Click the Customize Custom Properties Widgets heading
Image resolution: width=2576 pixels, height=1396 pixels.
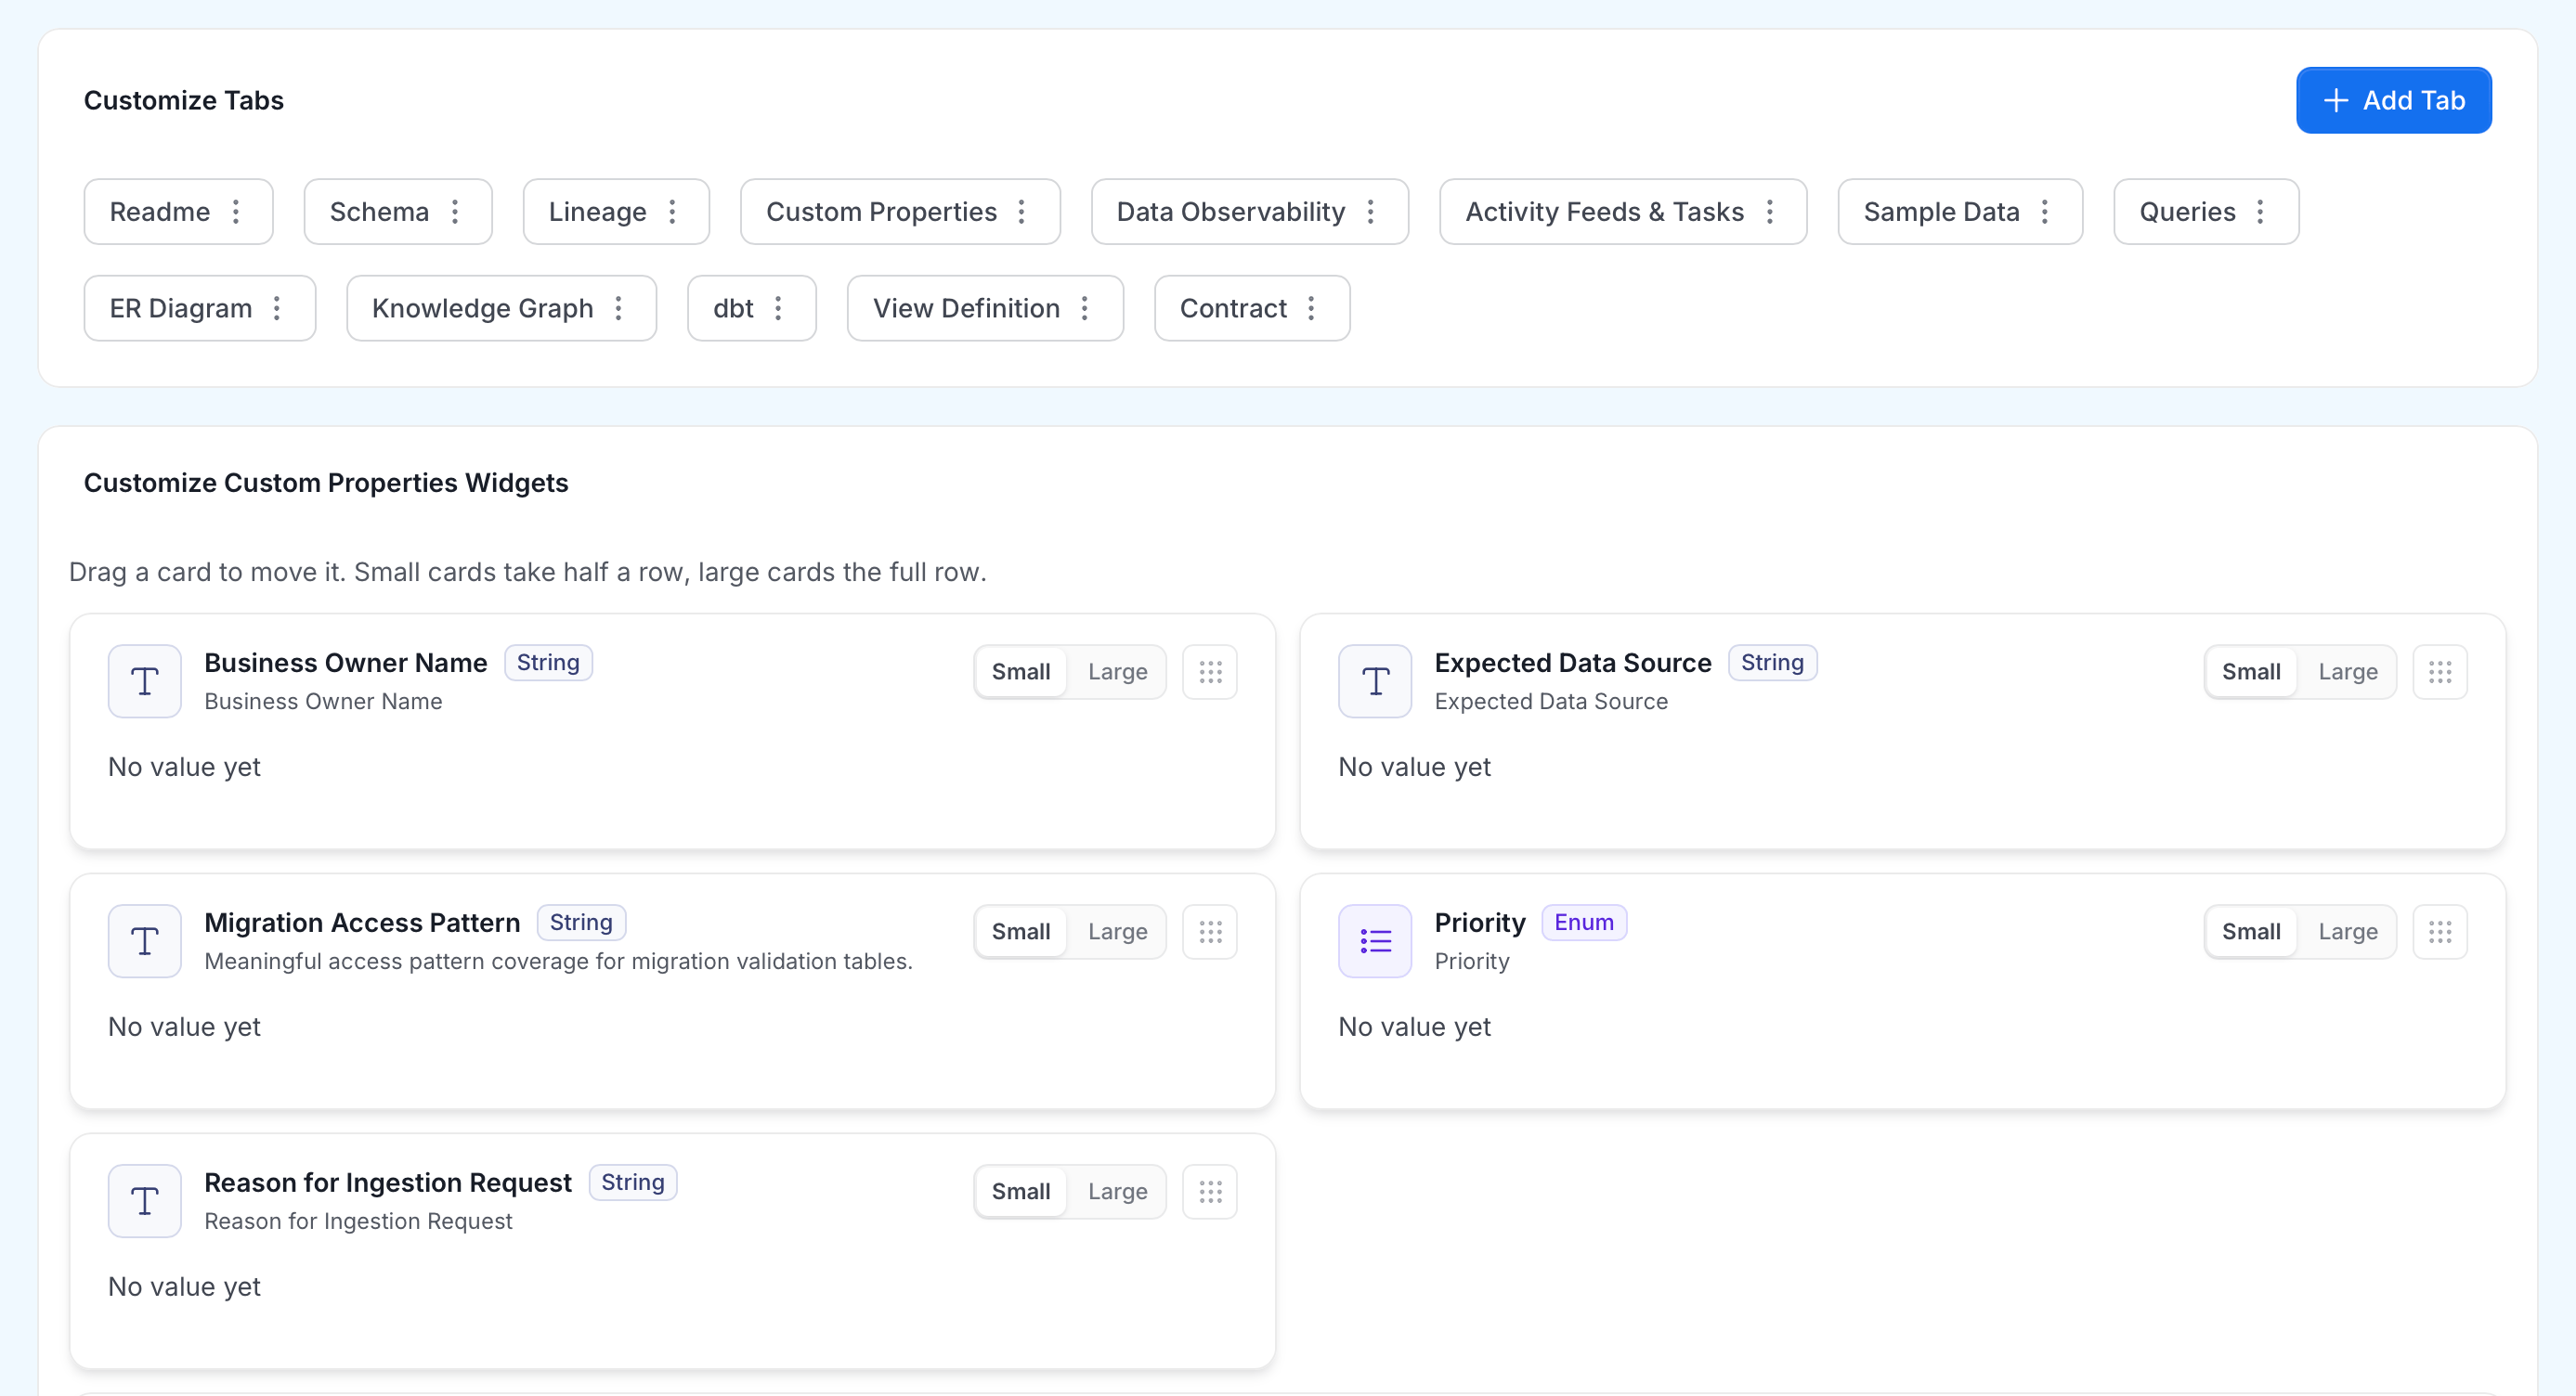coord(326,483)
